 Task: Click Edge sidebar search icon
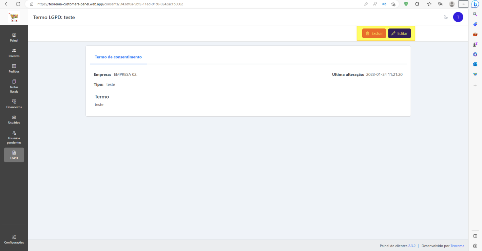(475, 14)
